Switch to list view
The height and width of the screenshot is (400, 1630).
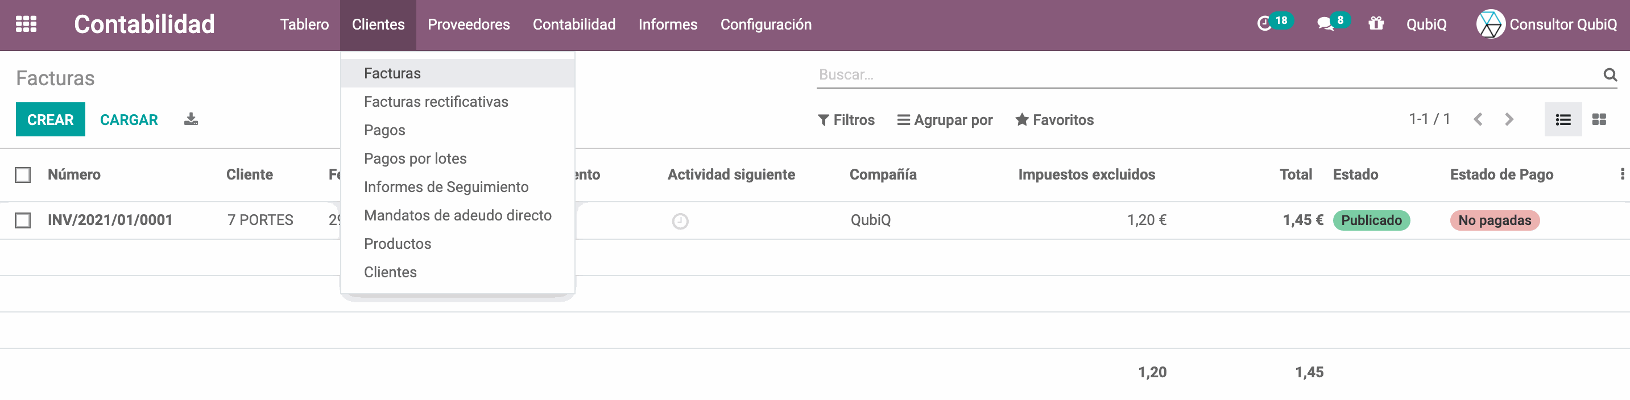pyautogui.click(x=1563, y=119)
